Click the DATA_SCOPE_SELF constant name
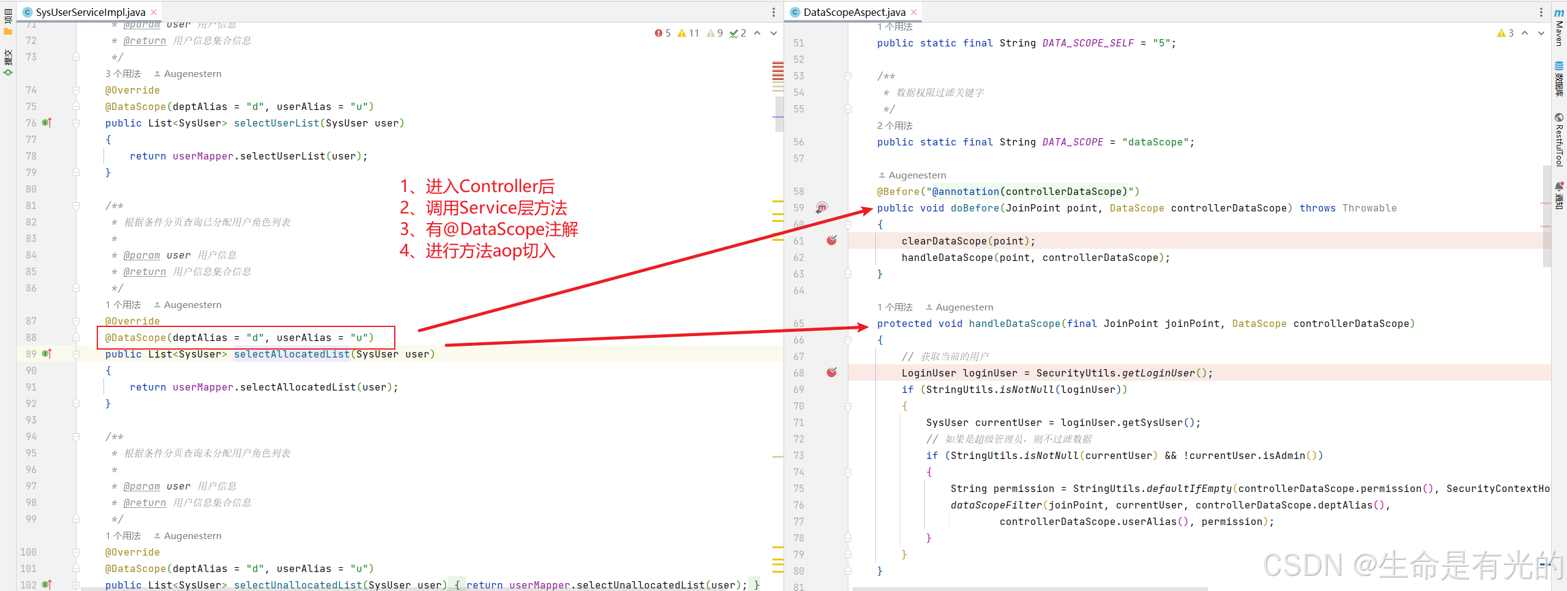This screenshot has height=591, width=1567. coord(1088,43)
